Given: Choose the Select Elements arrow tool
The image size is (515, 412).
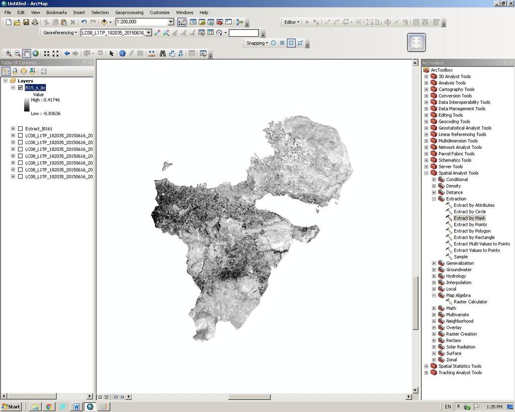Looking at the screenshot, I should 111,53.
